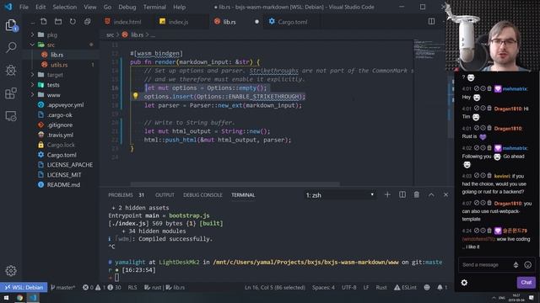The height and width of the screenshot is (303, 540).
Task: Open the Terminal menu
Action: point(154,7)
